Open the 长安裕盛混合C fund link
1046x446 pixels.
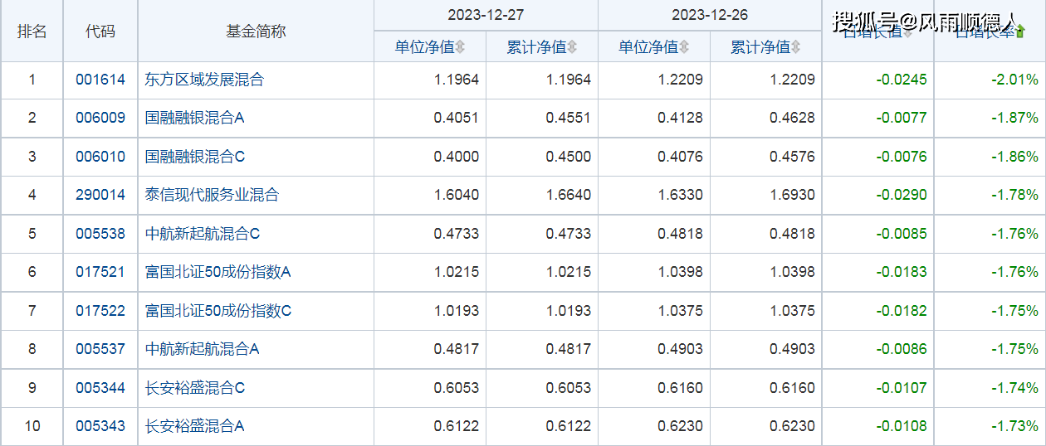pyautogui.click(x=195, y=388)
